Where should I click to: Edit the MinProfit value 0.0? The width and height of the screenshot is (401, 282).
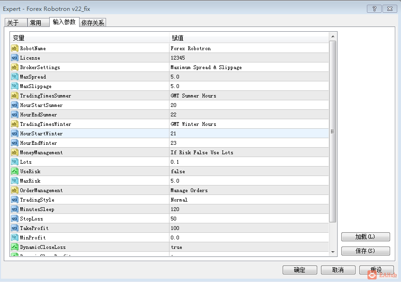(x=175, y=238)
